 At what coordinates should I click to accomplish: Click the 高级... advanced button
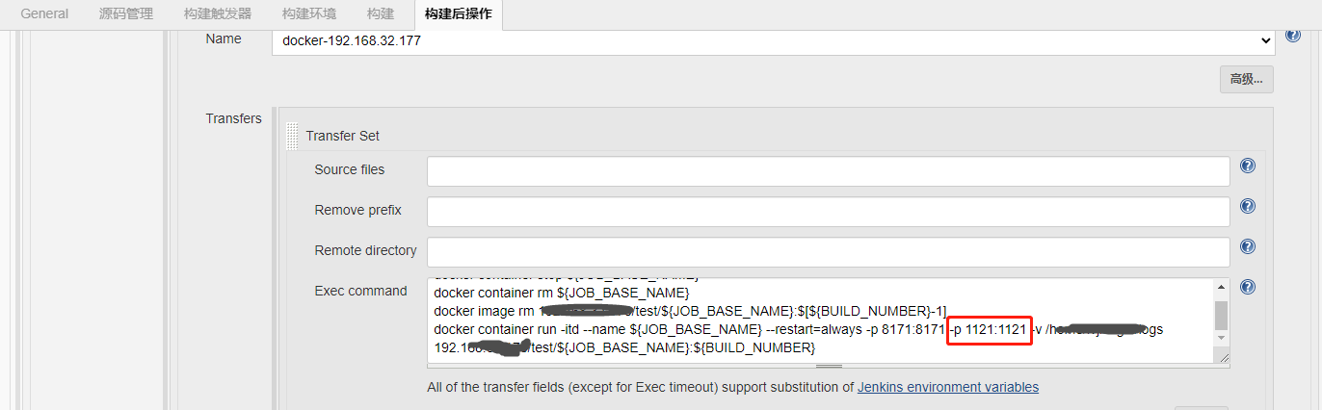[1247, 79]
